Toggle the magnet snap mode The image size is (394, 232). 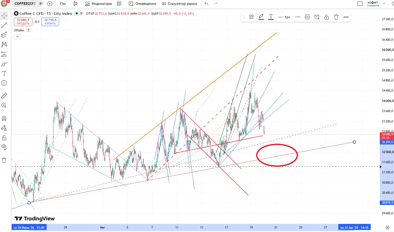click(4, 118)
